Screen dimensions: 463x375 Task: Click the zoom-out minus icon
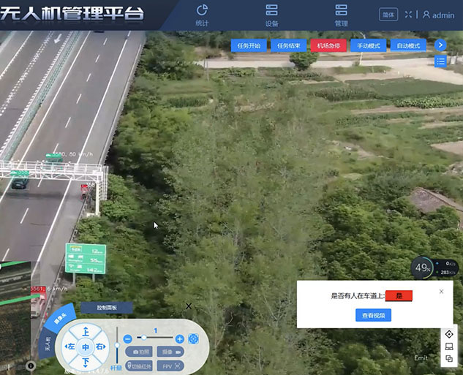pos(128,338)
